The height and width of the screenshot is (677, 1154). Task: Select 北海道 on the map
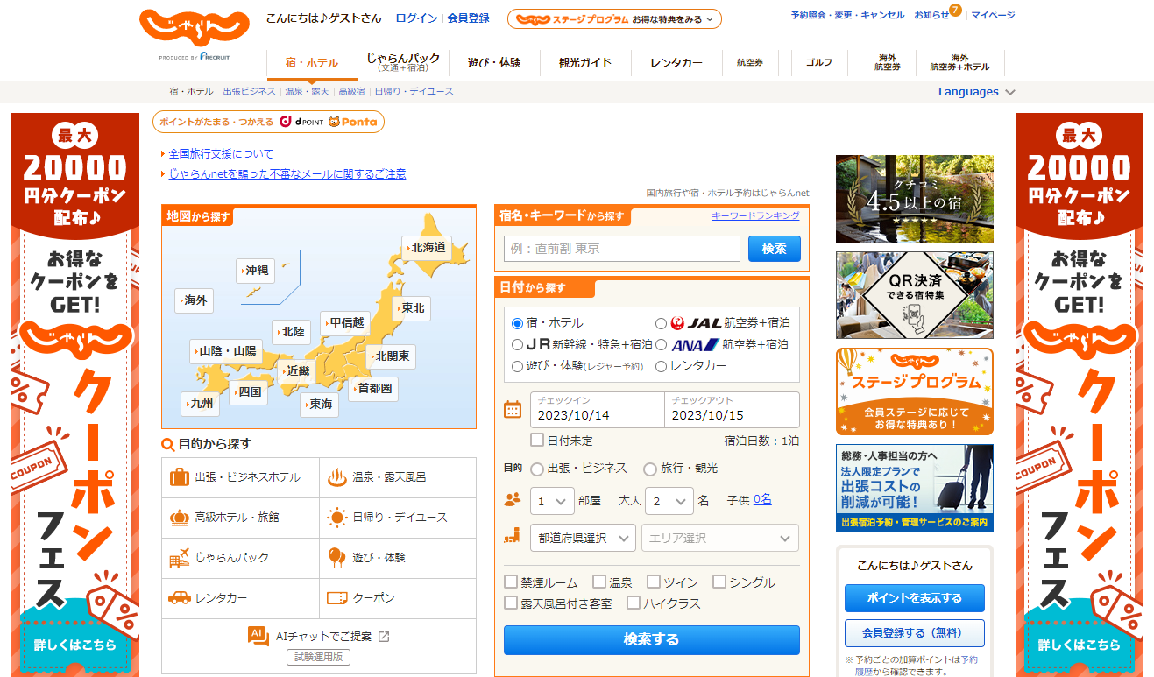coord(426,248)
